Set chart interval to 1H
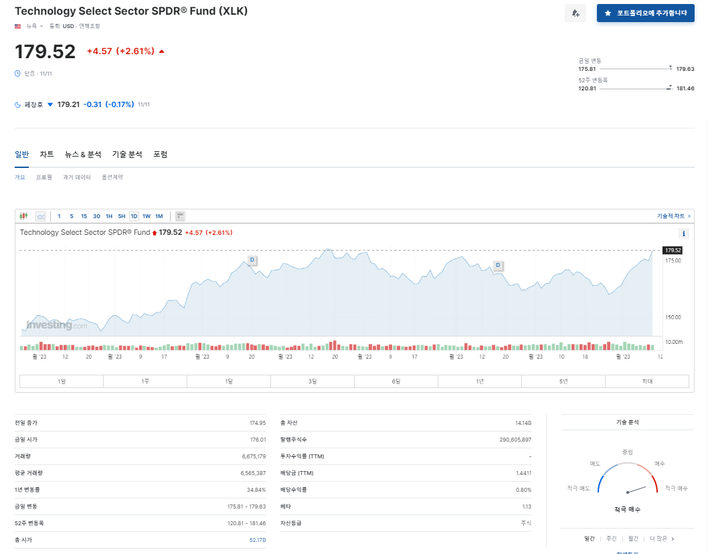Viewport: 708px width, 554px height. point(109,216)
